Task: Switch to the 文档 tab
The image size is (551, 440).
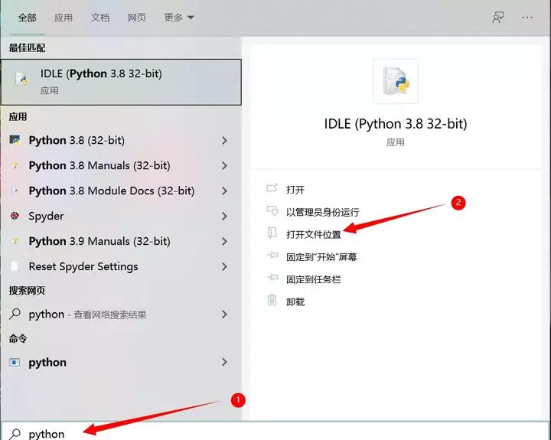Action: click(100, 18)
